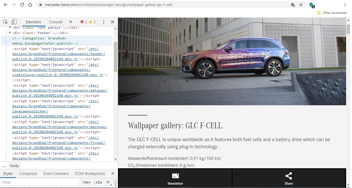Open the metanav publish script source link
Screen dimensions: 352x188
[60, 90]
